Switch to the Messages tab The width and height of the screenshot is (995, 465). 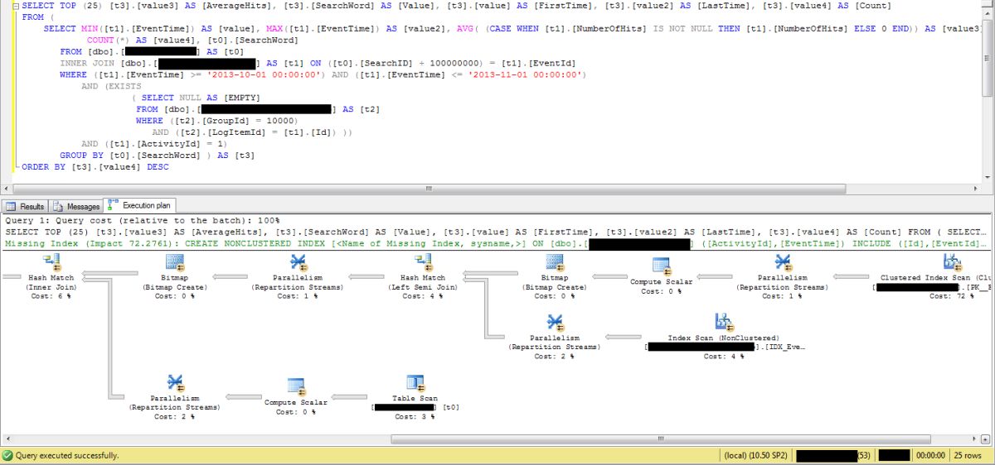(76, 206)
